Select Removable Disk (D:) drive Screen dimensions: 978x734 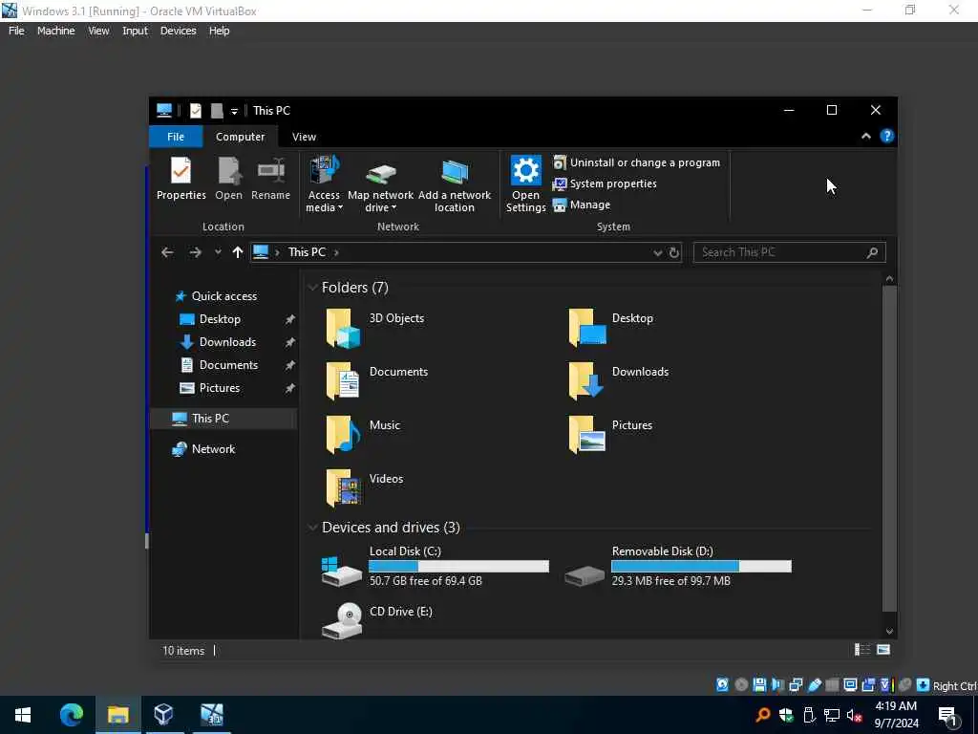(x=677, y=566)
